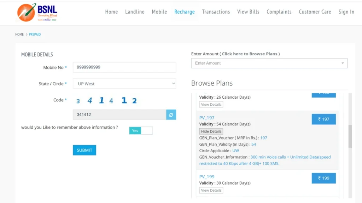This screenshot has width=362, height=203.
Task: Click the captcha code input field
Action: pyautogui.click(x=119, y=115)
